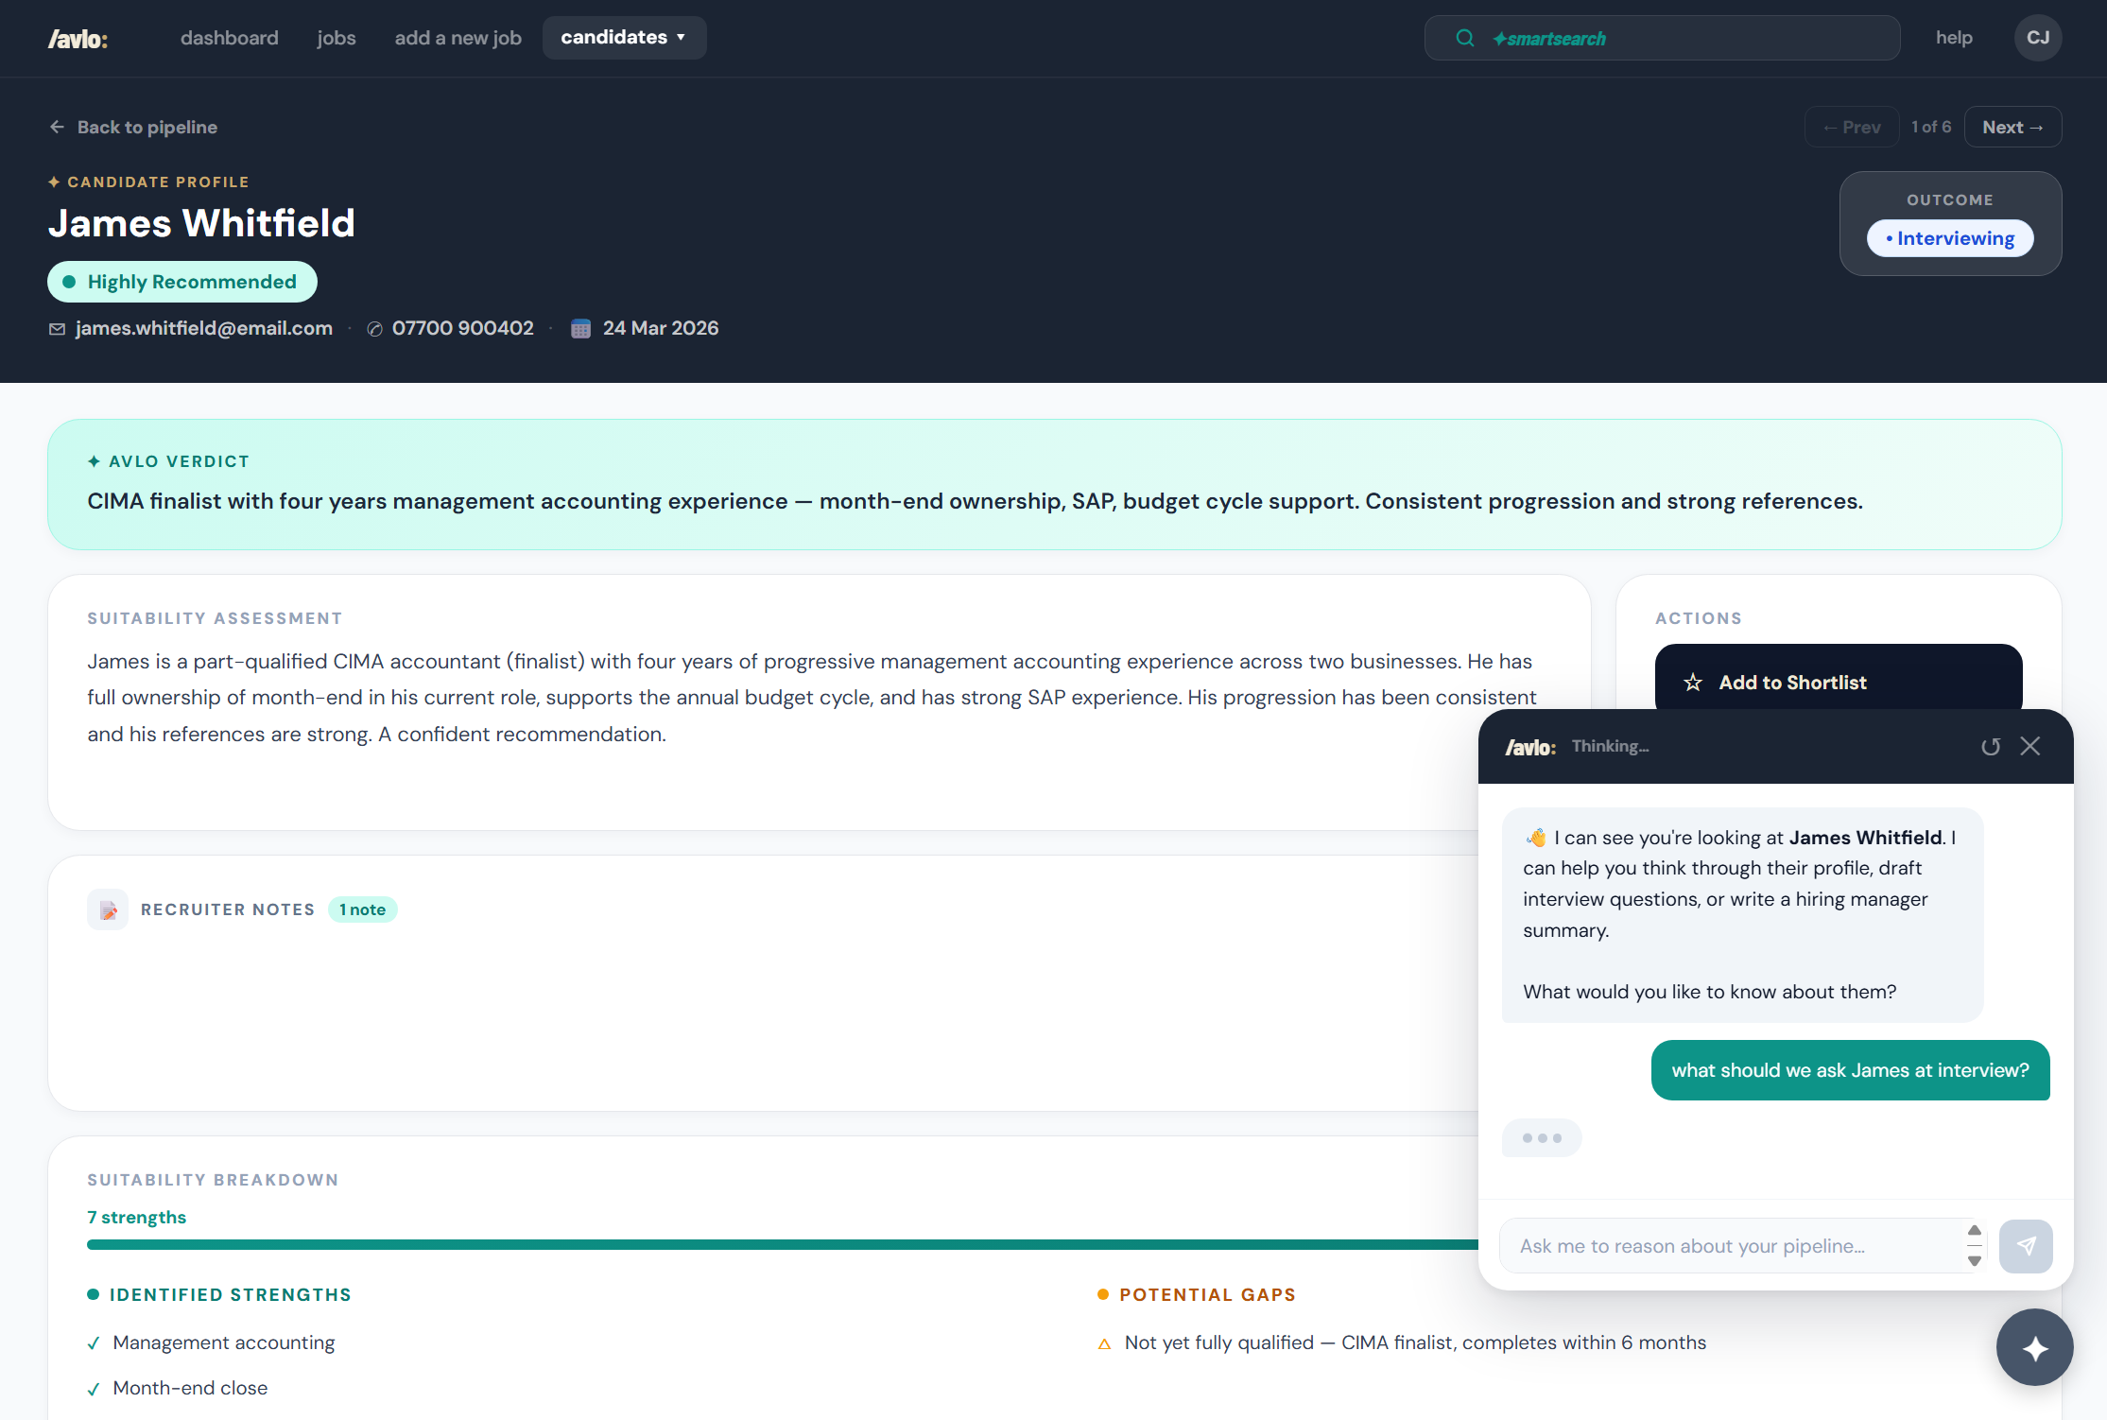
Task: Click the Identified Strengths heading
Action: [x=231, y=1295]
